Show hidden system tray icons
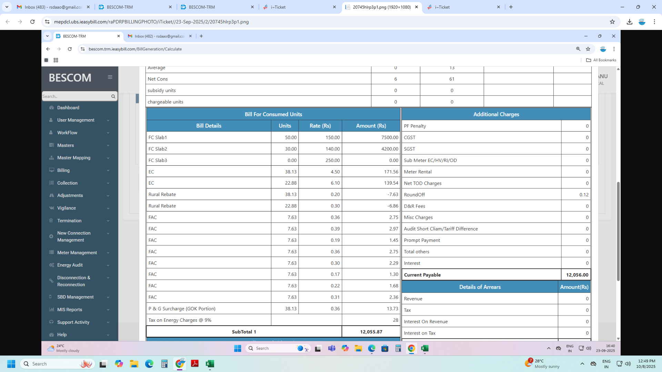This screenshot has width=662, height=372. click(x=582, y=364)
